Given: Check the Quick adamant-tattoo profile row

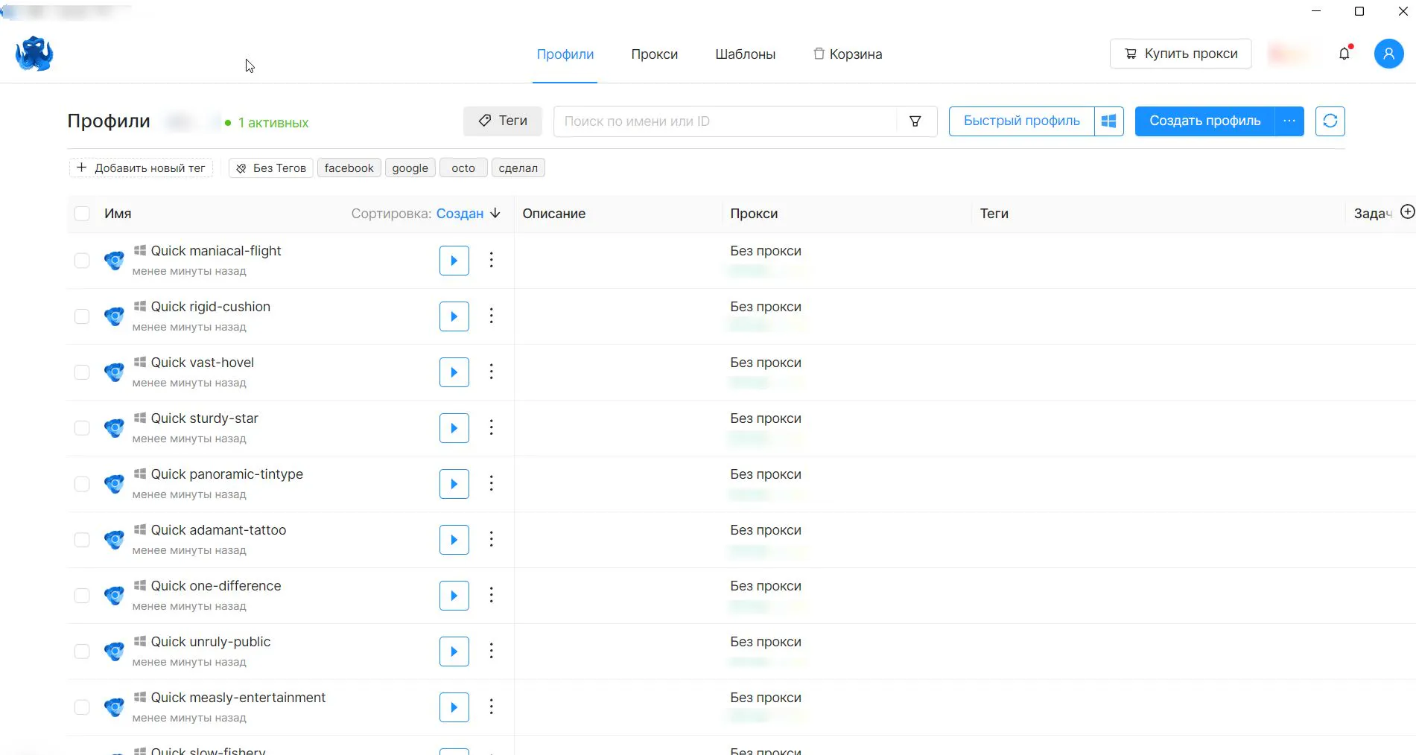Looking at the screenshot, I should [82, 540].
